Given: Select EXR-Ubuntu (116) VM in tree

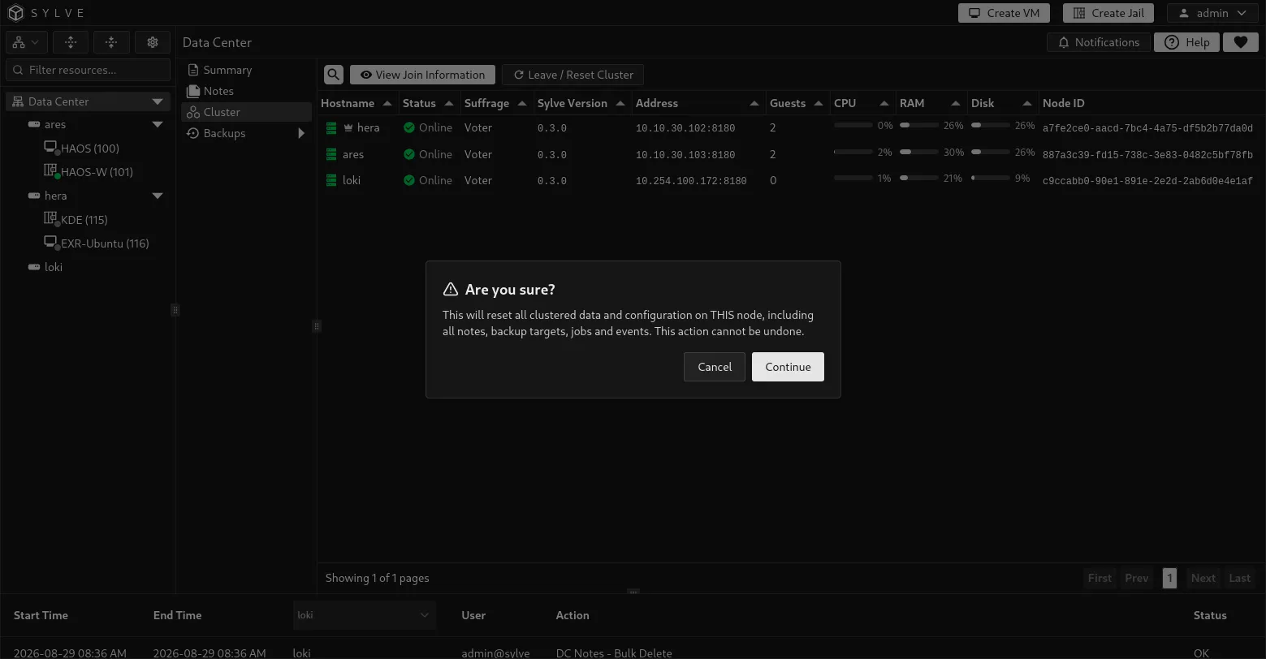Looking at the screenshot, I should click(x=104, y=243).
